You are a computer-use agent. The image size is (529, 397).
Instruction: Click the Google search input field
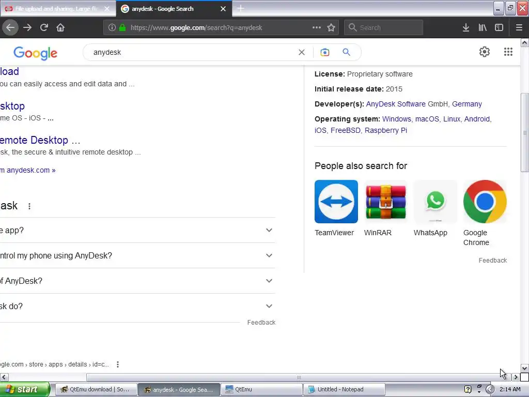[x=192, y=52]
